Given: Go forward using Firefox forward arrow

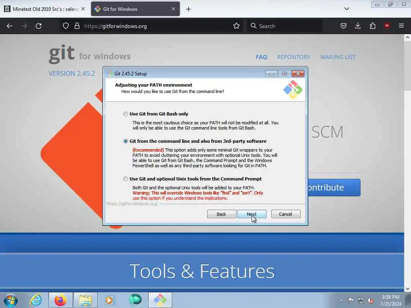Looking at the screenshot, I should [x=24, y=26].
